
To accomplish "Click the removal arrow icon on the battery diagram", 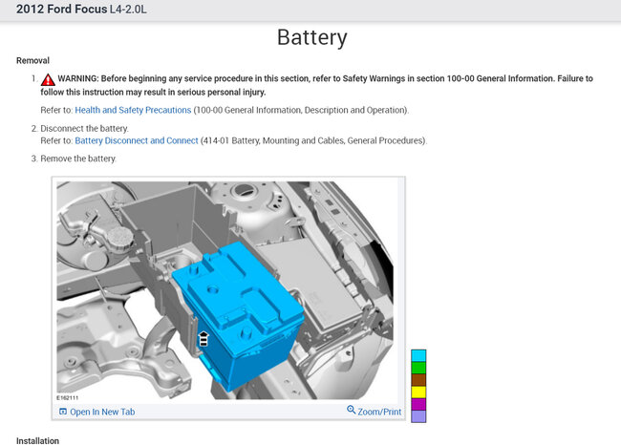I will click(x=203, y=339).
